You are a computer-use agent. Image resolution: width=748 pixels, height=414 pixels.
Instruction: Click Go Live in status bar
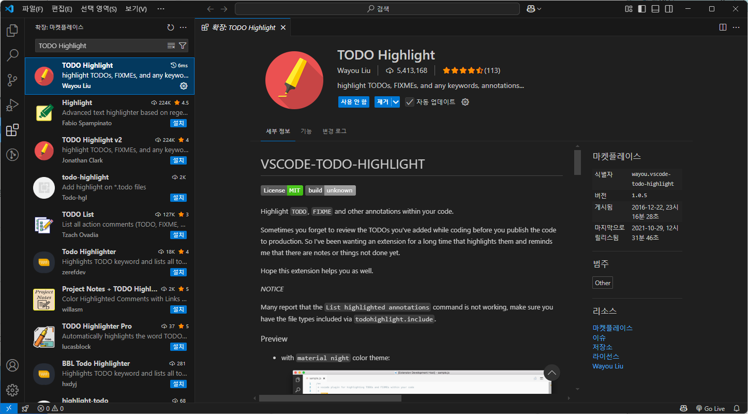pyautogui.click(x=710, y=408)
